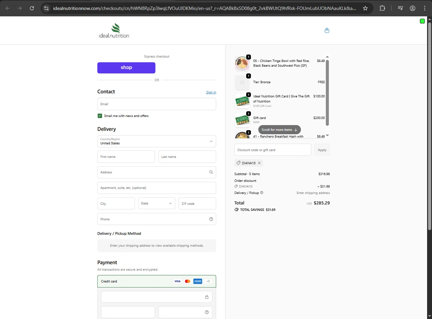This screenshot has width=432, height=319.
Task: Open the Delivery / Pickup info icon
Action: 262,193
